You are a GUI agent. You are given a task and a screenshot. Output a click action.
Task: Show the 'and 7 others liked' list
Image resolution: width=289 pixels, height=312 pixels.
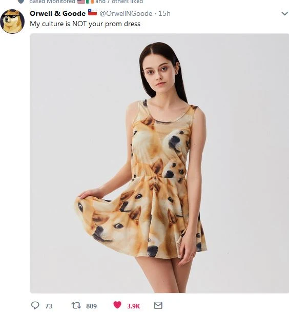click(x=119, y=2)
